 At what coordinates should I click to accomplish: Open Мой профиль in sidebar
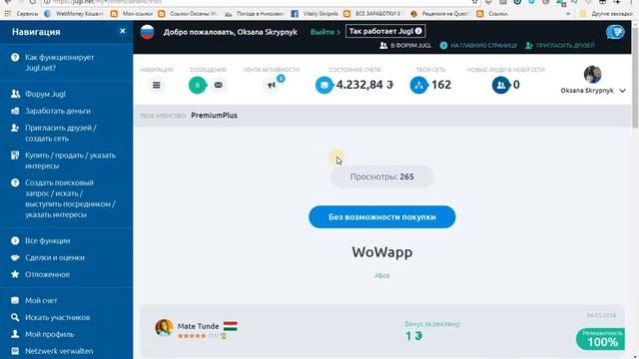(49, 334)
